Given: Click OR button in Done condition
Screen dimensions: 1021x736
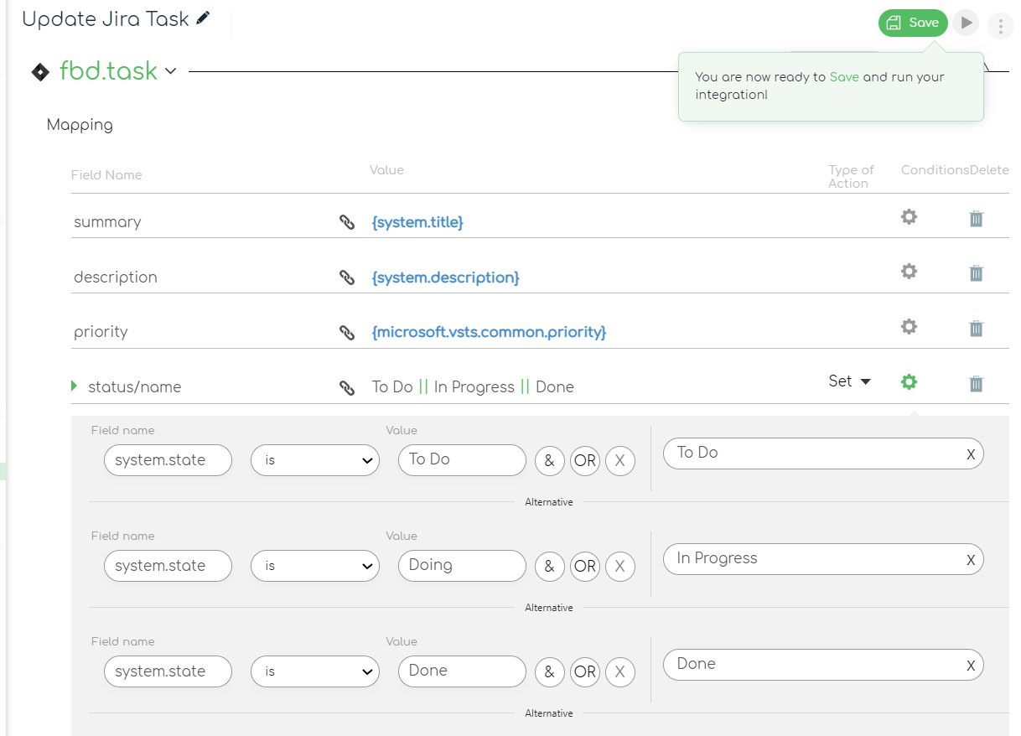Looking at the screenshot, I should click(x=585, y=671).
